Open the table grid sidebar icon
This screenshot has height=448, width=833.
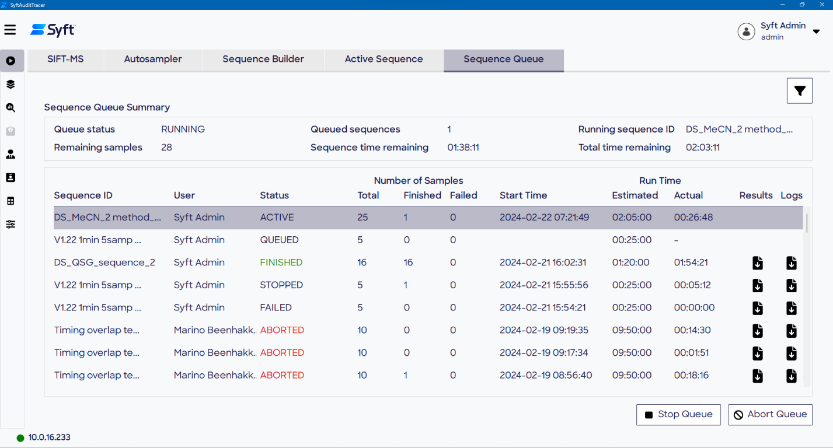click(x=11, y=201)
